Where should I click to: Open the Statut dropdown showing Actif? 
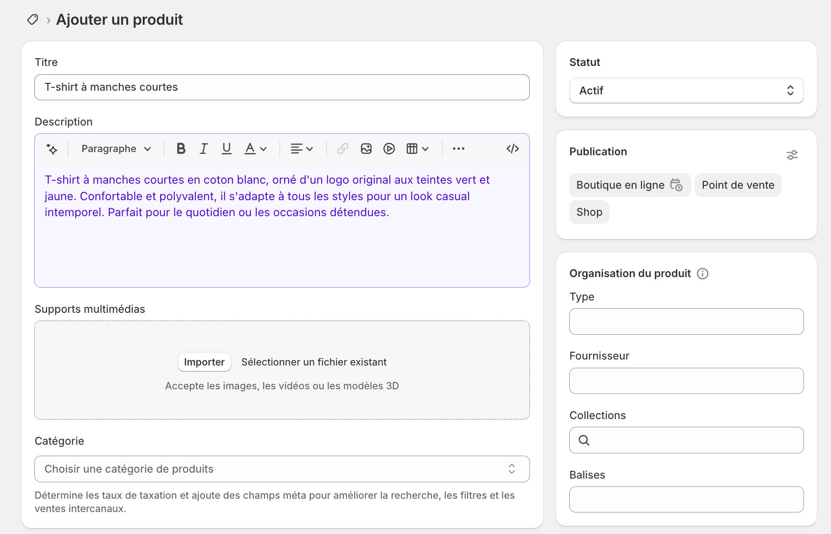(x=685, y=91)
